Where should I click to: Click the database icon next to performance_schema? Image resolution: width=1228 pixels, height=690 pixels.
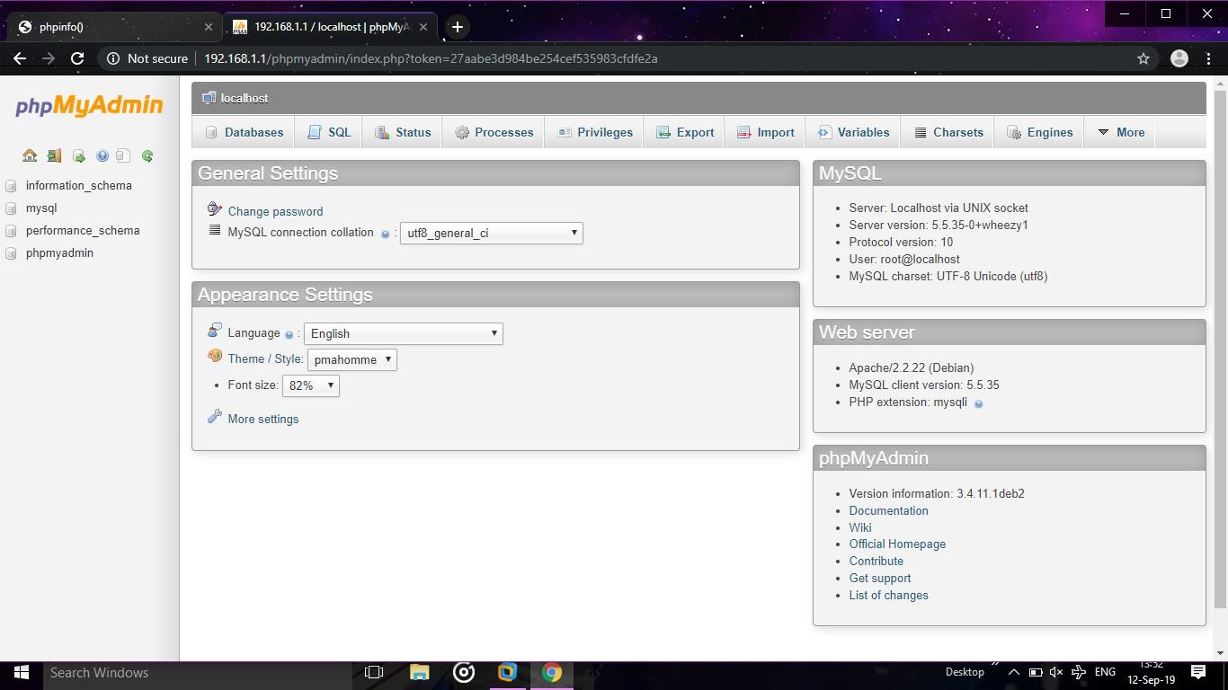[x=12, y=231]
